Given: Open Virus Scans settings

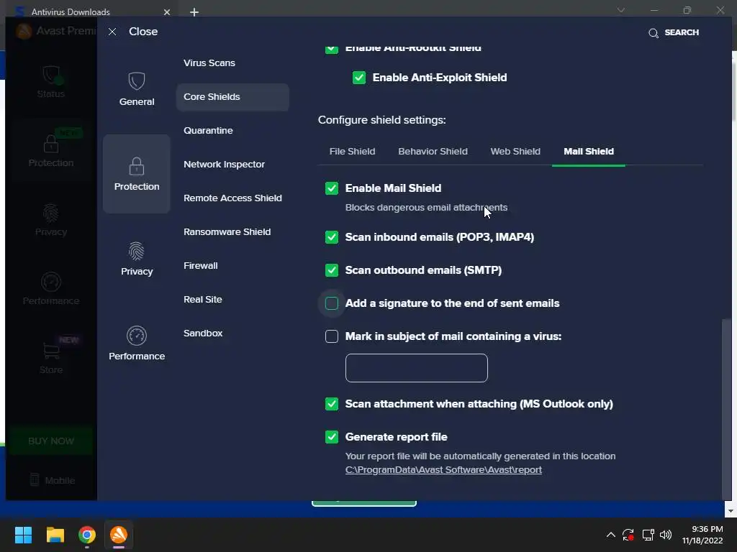Looking at the screenshot, I should click(x=209, y=63).
